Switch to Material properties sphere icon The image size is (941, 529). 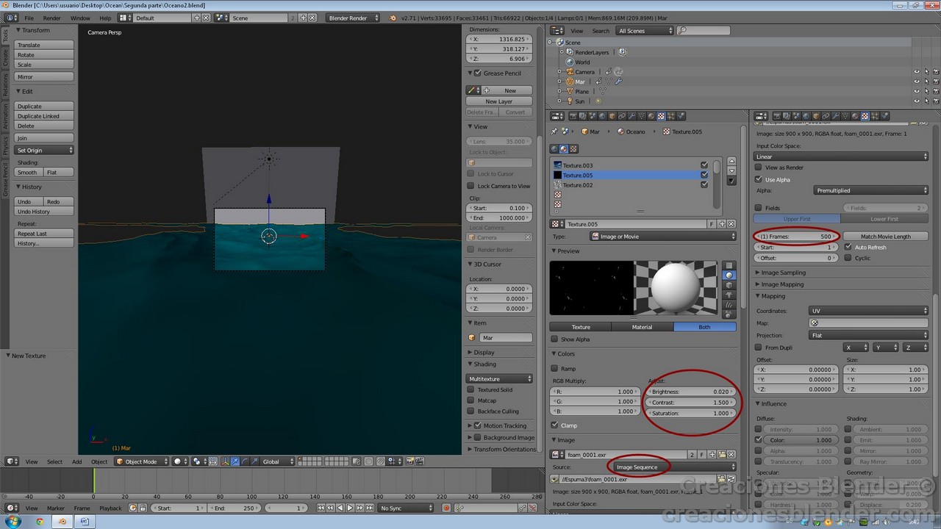[855, 115]
